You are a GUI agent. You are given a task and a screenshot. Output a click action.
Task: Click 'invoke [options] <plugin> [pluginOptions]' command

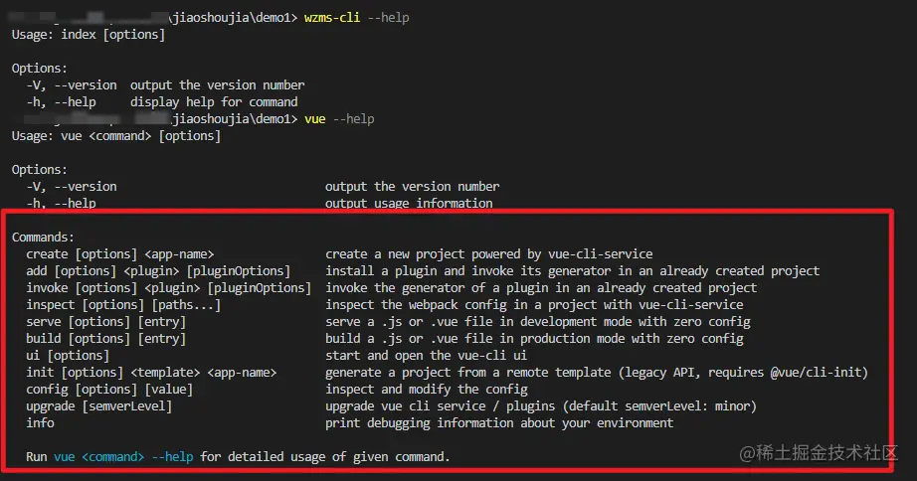tap(168, 288)
